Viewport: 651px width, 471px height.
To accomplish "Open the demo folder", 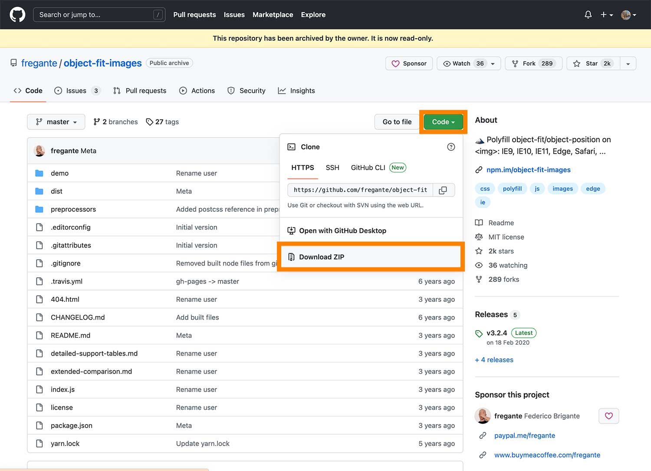I will point(59,173).
